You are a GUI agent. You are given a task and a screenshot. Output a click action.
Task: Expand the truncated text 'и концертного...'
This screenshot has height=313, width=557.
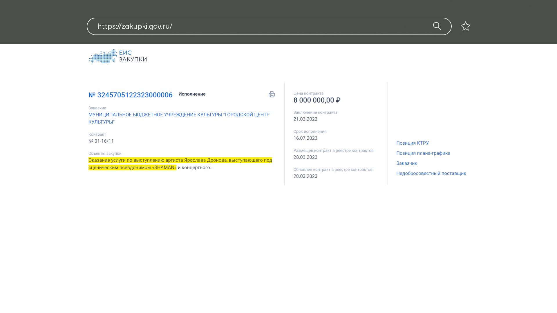point(196,168)
